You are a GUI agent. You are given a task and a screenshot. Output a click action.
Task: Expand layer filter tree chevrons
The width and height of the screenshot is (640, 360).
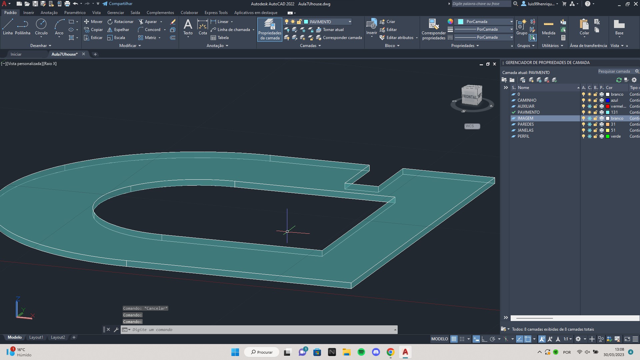click(506, 88)
